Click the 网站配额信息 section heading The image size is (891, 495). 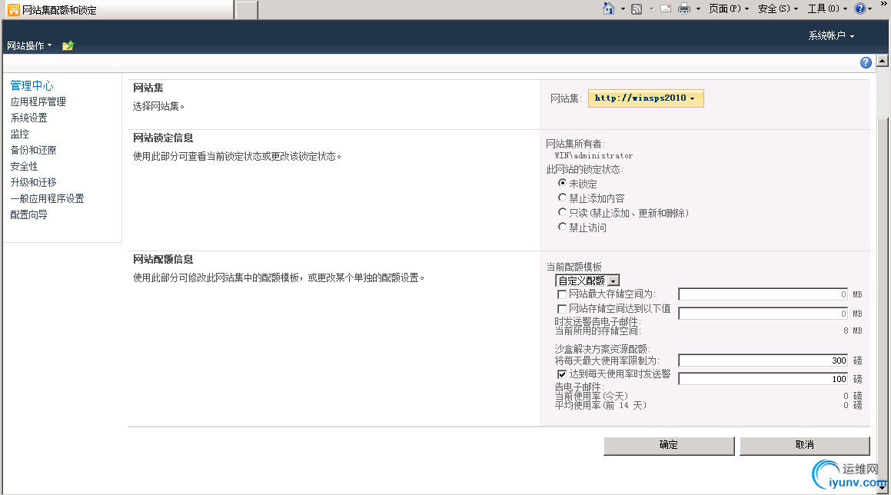coord(163,259)
